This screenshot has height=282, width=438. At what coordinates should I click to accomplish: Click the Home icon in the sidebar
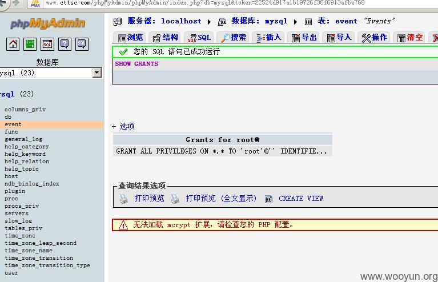coord(13,44)
